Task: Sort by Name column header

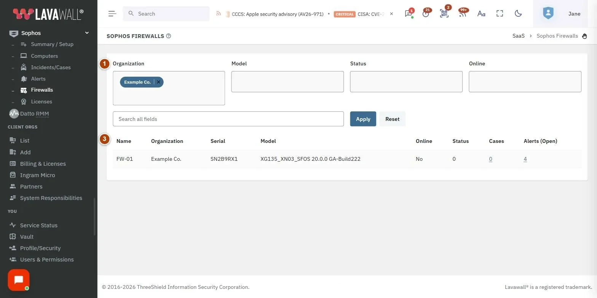Action: tap(124, 141)
